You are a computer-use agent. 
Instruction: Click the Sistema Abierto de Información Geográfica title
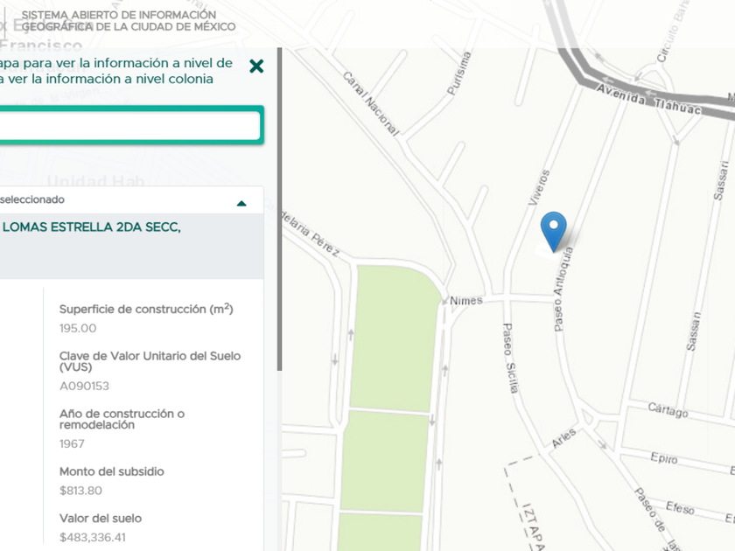pyautogui.click(x=128, y=21)
